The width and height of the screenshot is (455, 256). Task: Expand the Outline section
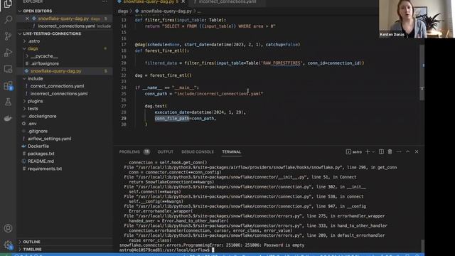(31, 242)
